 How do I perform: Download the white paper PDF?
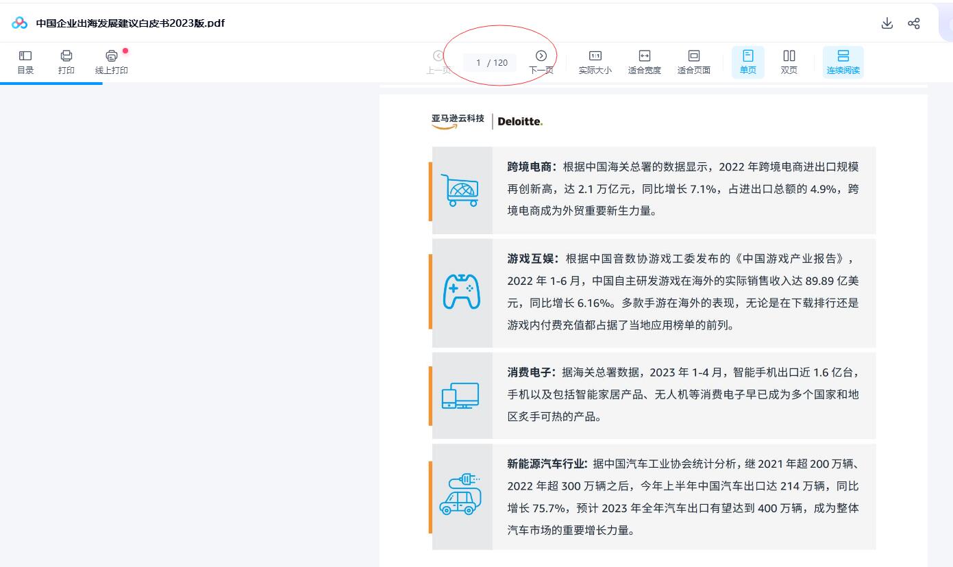point(887,23)
